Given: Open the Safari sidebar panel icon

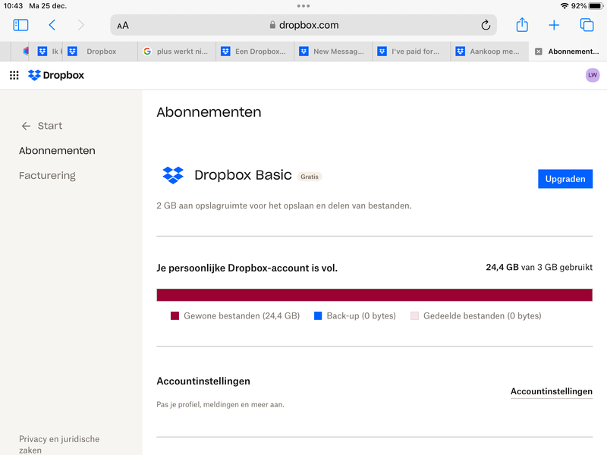Looking at the screenshot, I should point(20,25).
